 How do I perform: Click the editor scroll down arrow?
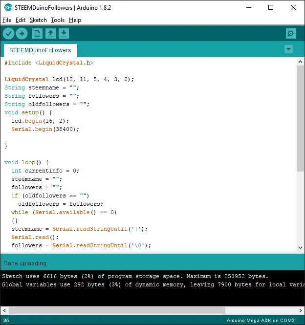[300, 248]
